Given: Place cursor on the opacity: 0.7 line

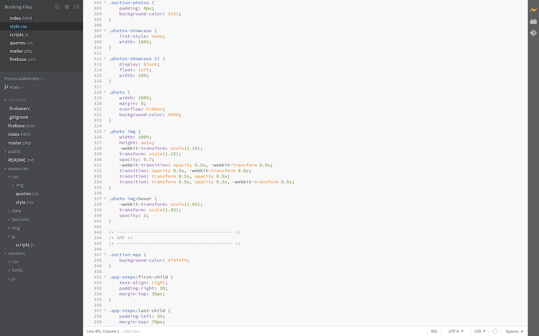Looking at the screenshot, I should tap(137, 160).
